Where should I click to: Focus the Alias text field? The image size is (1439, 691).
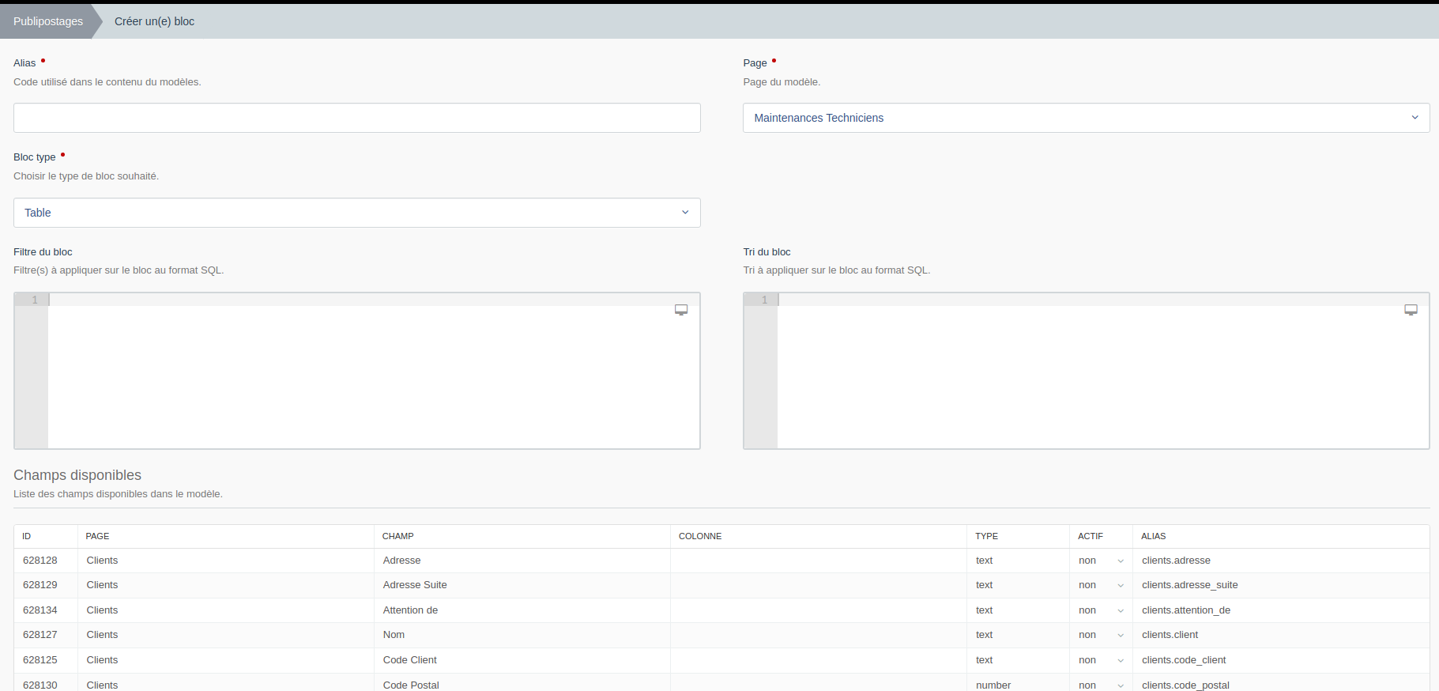(x=356, y=118)
